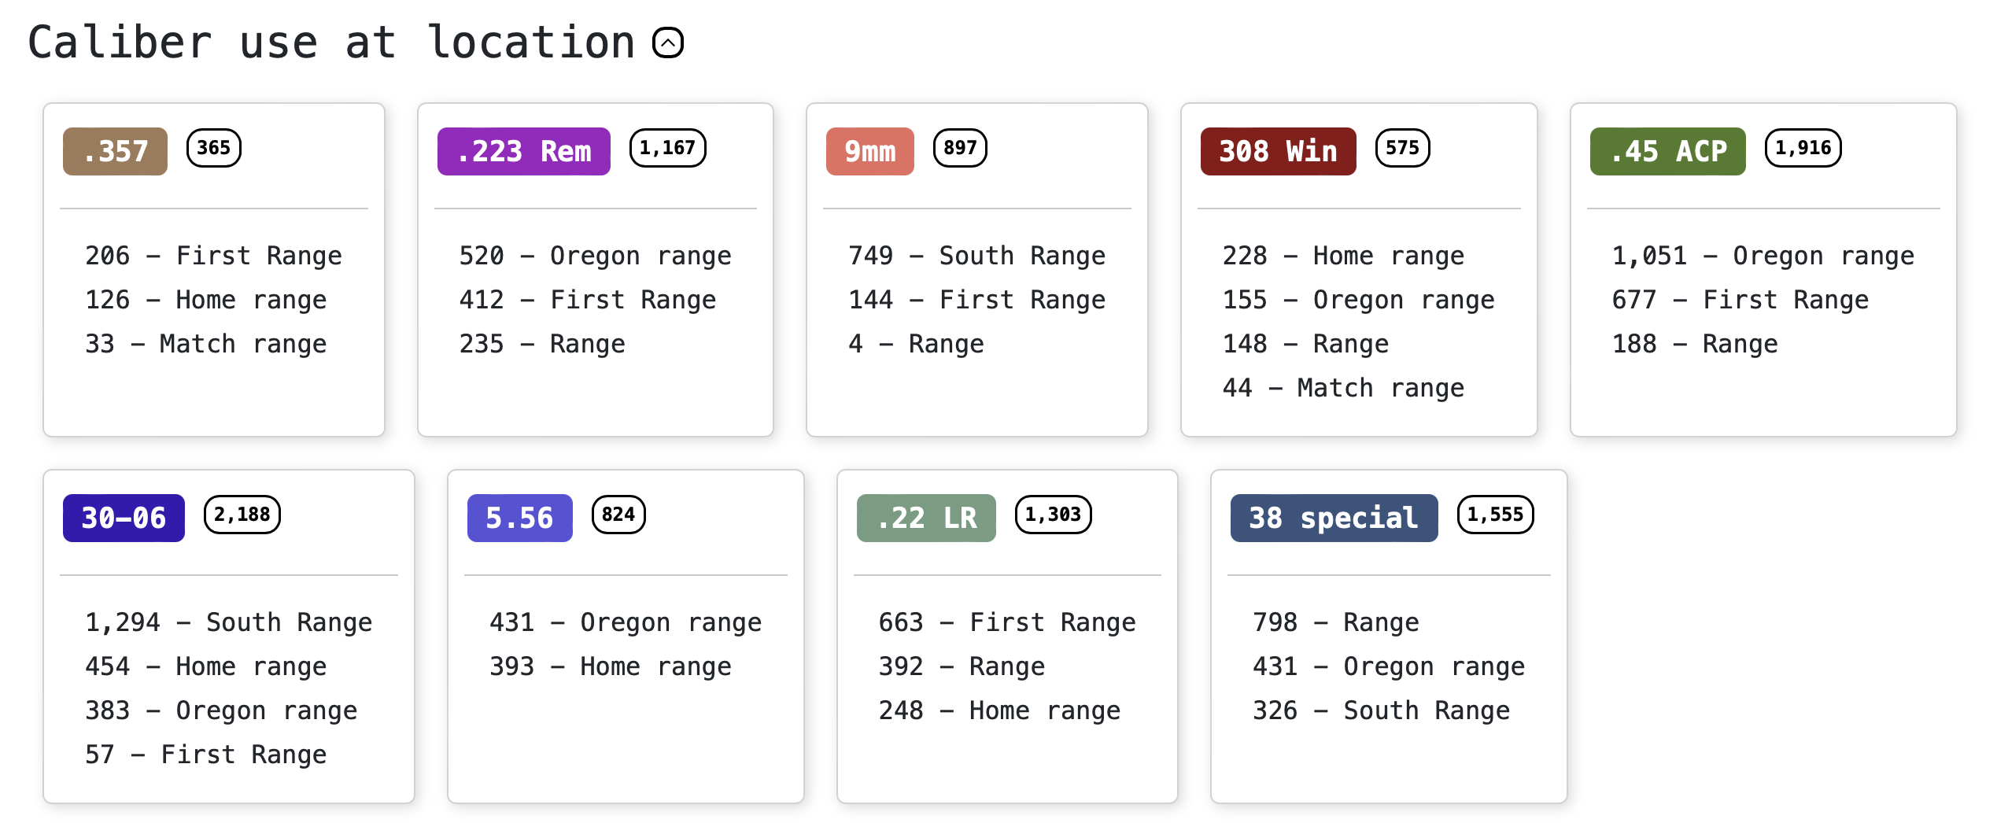Click the 1,051 – Oregon range entry
The width and height of the screenshot is (1997, 823).
pos(1763,256)
